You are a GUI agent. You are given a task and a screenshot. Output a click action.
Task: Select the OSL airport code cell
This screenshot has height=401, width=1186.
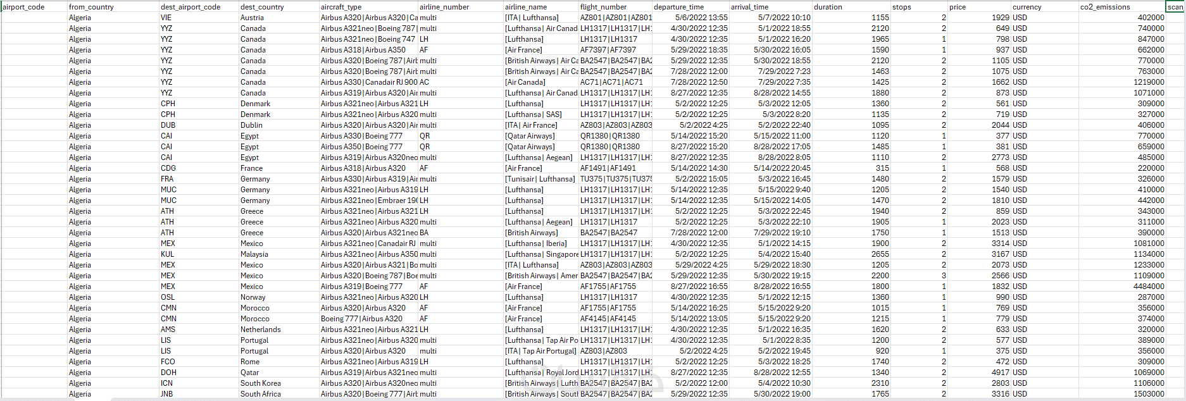click(199, 297)
